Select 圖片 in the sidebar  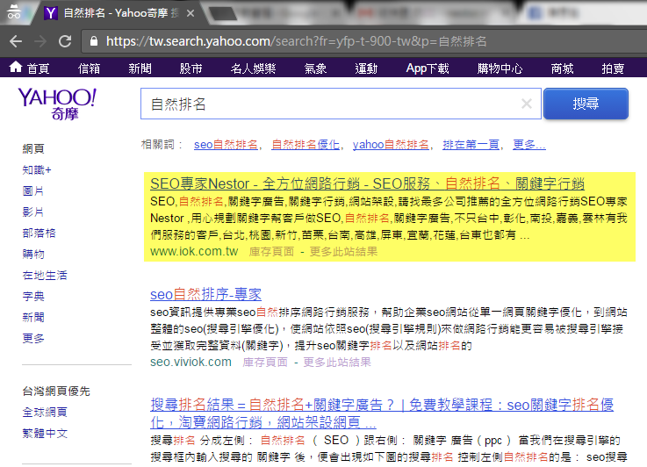tap(33, 190)
